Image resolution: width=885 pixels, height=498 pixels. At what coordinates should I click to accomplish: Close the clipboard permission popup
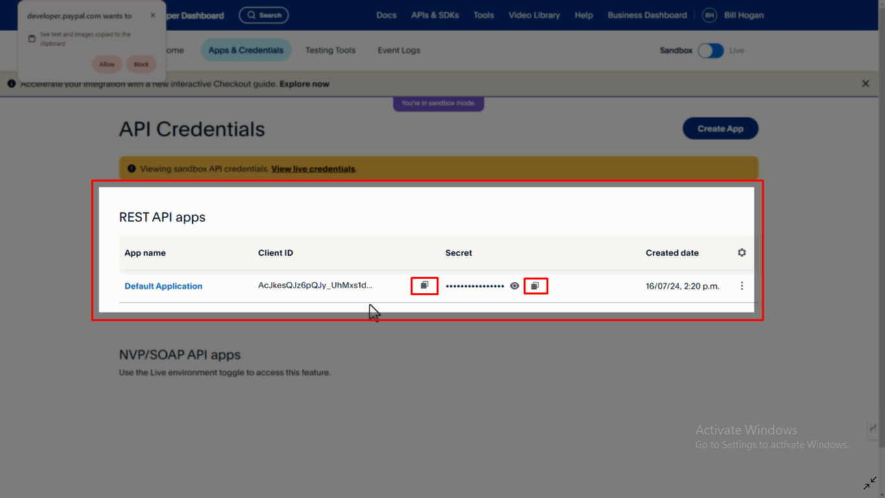tap(153, 15)
